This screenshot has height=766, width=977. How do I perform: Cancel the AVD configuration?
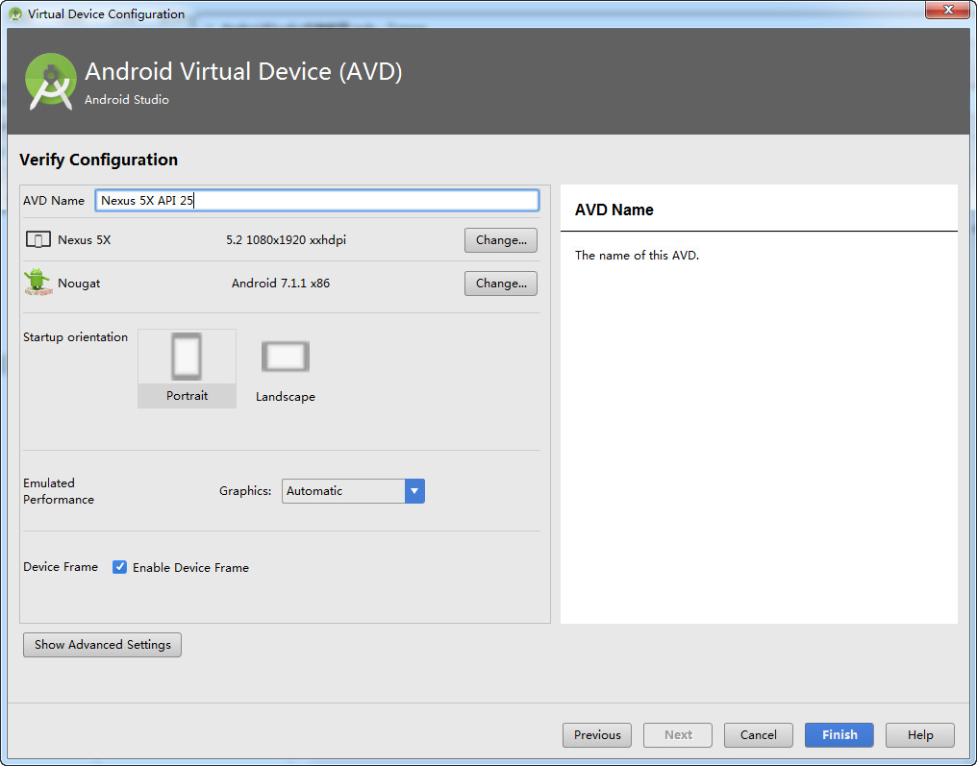pyautogui.click(x=759, y=735)
